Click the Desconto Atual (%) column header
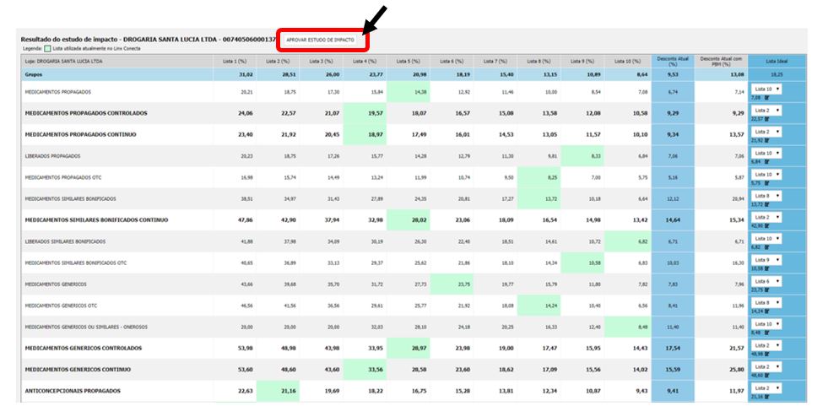This screenshot has height=417, width=828. [x=673, y=62]
